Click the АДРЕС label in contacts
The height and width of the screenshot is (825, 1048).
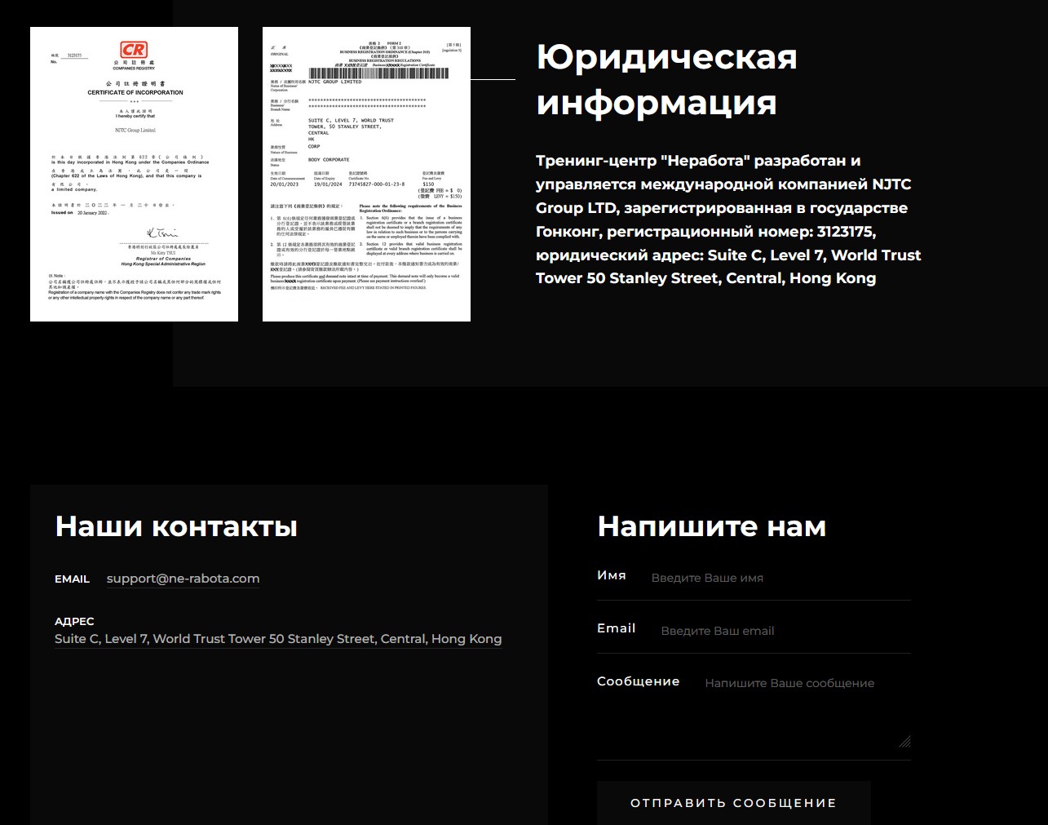coord(74,621)
